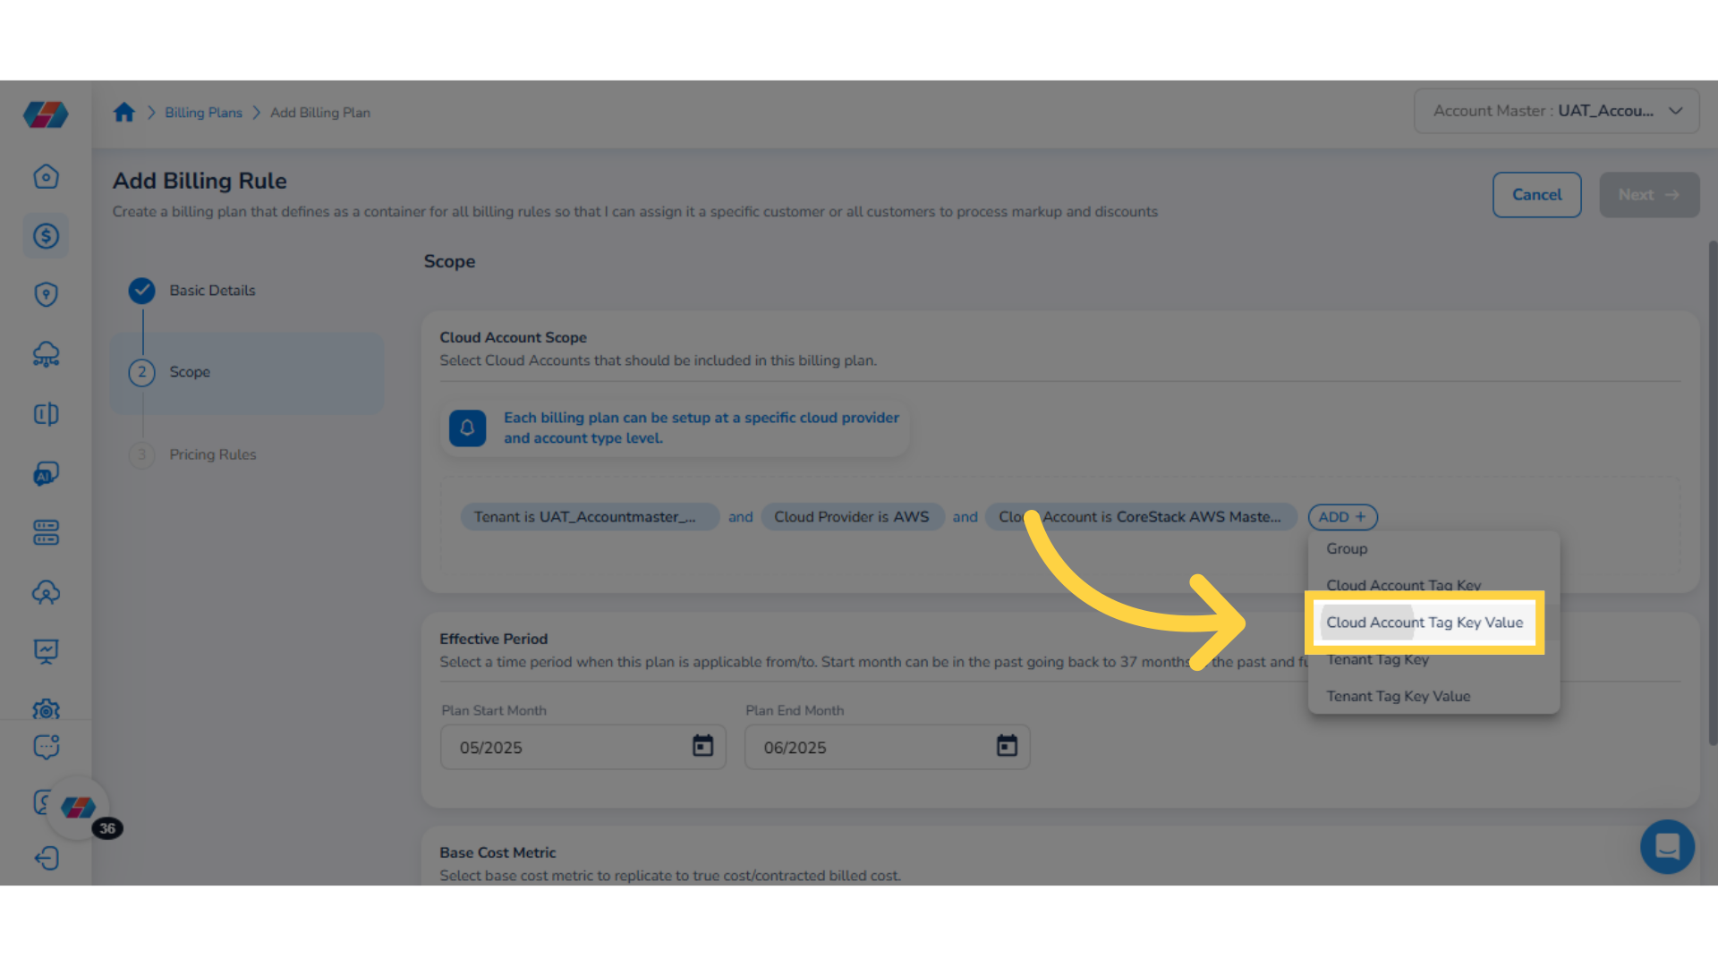Click the Base Cost Metric heading
The width and height of the screenshot is (1718, 966).
(x=498, y=852)
